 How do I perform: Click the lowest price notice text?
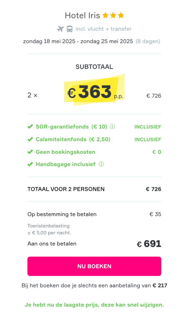[x=94, y=305]
